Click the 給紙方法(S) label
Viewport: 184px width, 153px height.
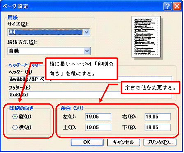coord(22,42)
